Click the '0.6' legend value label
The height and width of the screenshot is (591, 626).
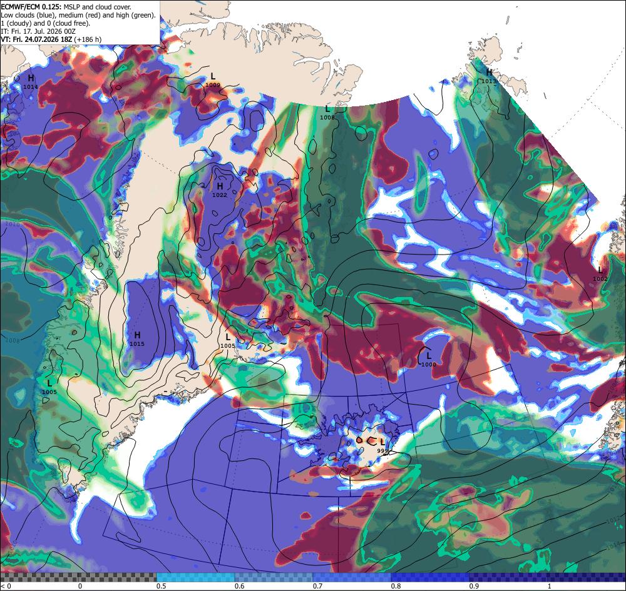(x=240, y=586)
